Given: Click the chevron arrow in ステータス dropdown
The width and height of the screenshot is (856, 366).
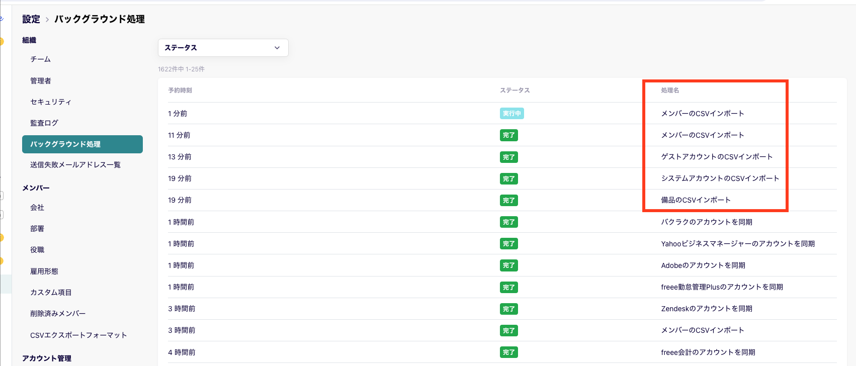Looking at the screenshot, I should coord(277,48).
